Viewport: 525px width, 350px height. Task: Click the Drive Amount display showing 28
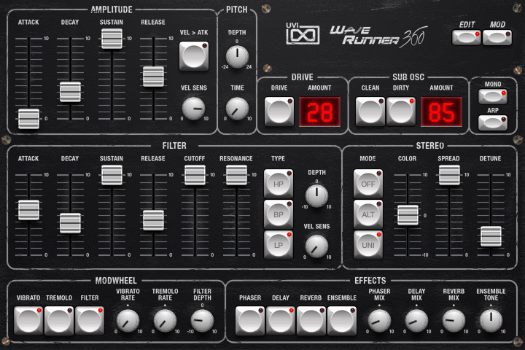[320, 112]
